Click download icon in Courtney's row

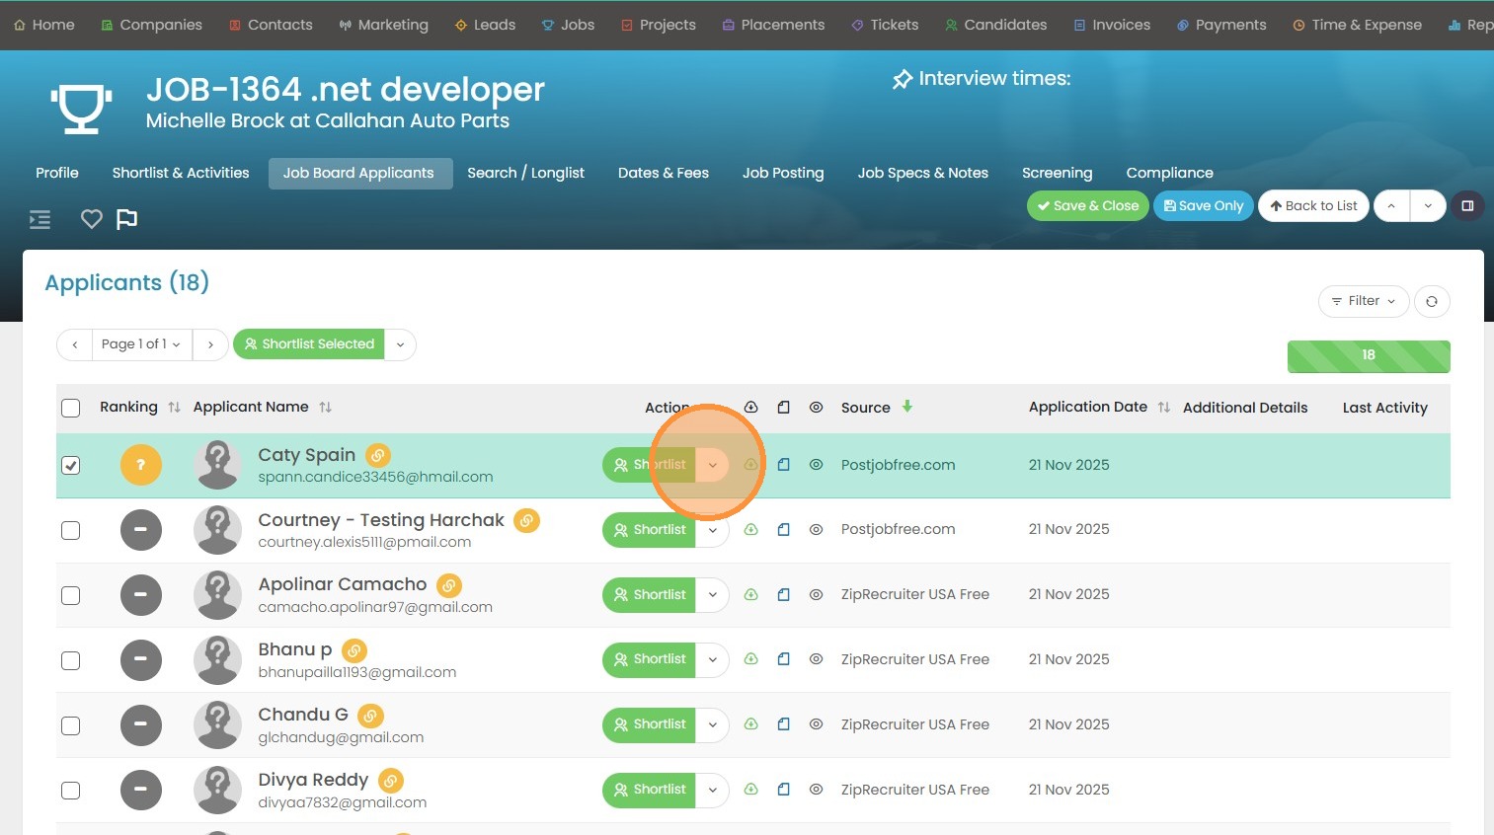750,530
